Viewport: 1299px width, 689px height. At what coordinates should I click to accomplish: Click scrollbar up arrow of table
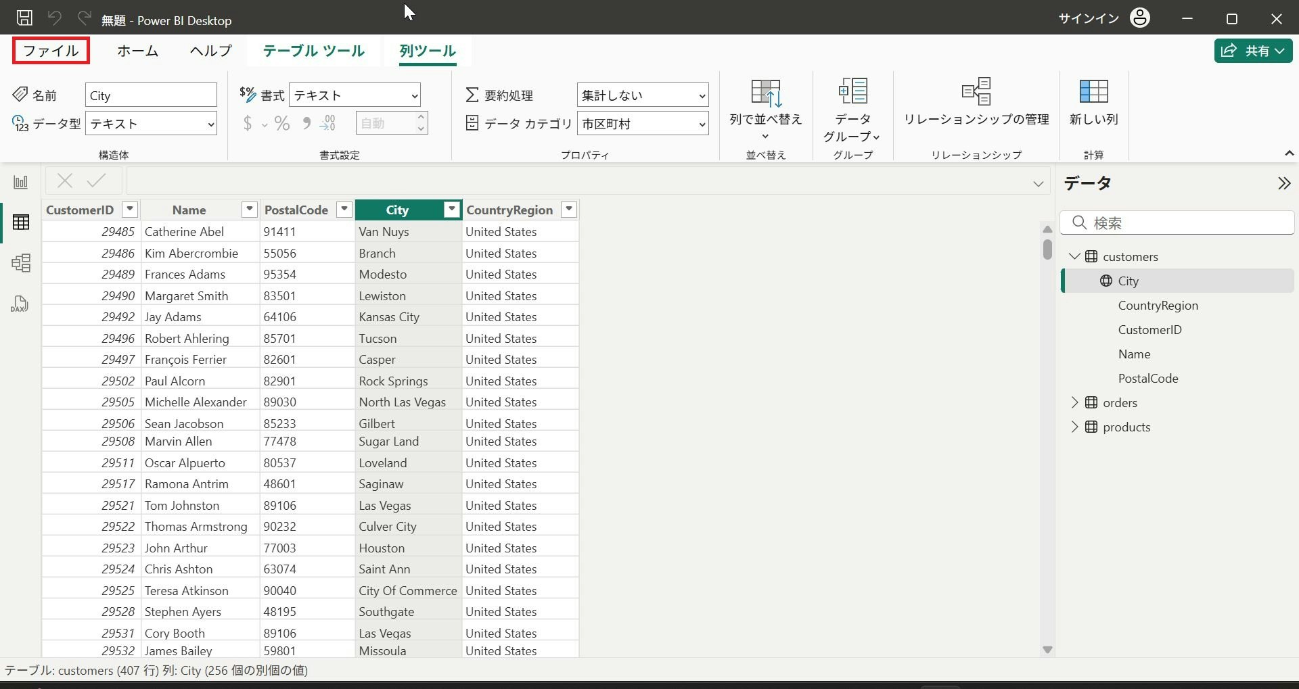pyautogui.click(x=1047, y=229)
